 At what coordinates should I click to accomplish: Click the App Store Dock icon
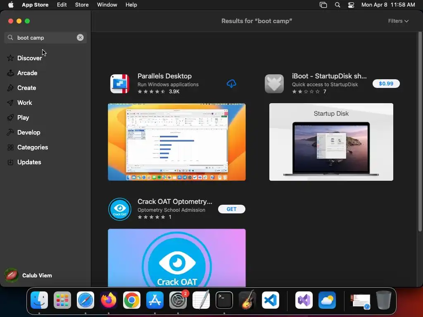(x=155, y=300)
